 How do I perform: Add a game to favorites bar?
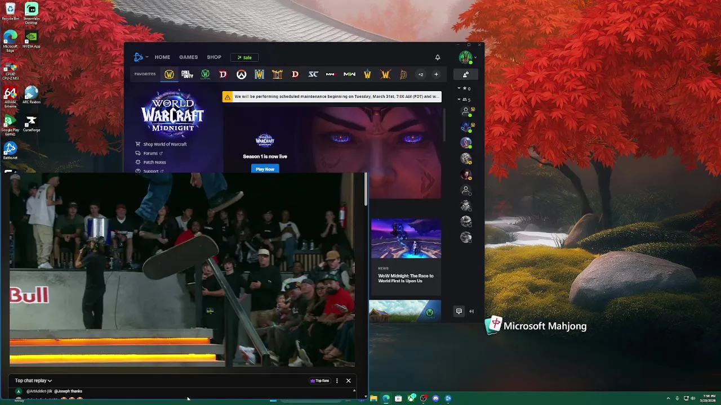436,74
